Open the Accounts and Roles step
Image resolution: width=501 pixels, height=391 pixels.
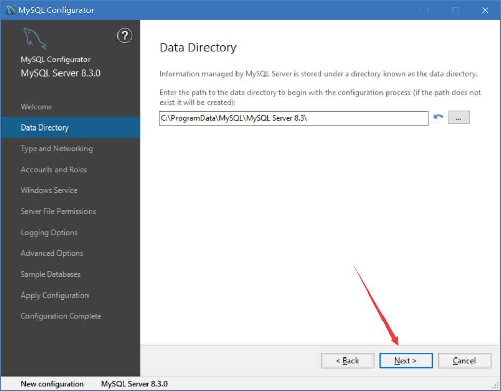(54, 169)
